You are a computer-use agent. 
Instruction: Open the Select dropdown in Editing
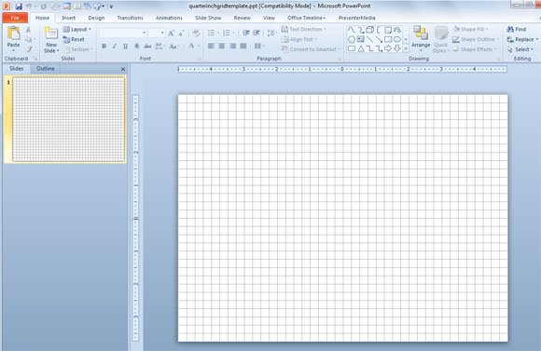(520, 49)
